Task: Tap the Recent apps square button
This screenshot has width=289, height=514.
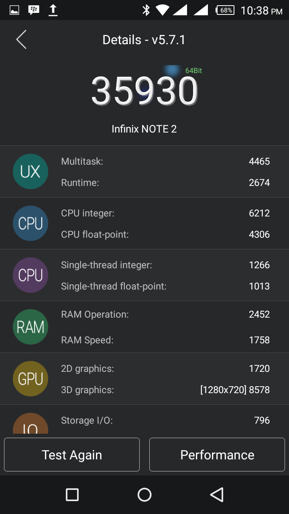Action: tap(72, 495)
